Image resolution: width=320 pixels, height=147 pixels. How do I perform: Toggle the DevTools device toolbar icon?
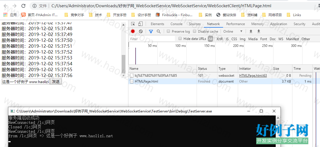(140, 24)
